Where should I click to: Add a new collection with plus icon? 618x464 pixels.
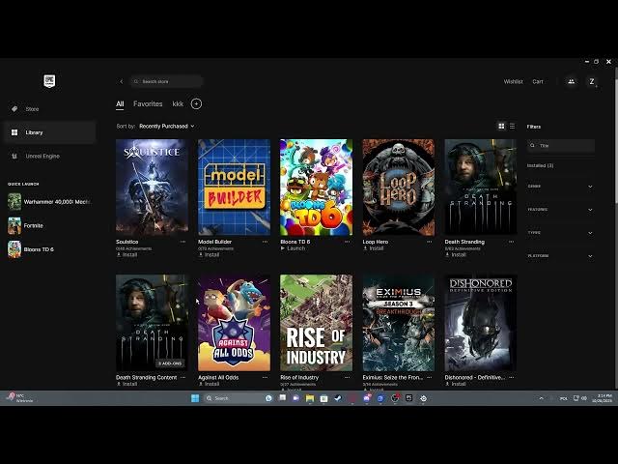(196, 103)
